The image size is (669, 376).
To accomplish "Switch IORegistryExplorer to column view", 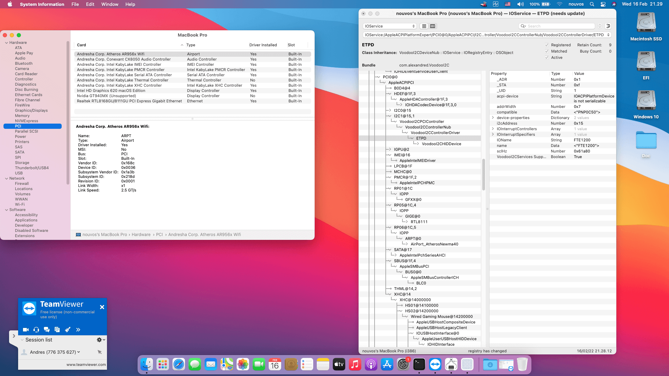I will 433,26.
